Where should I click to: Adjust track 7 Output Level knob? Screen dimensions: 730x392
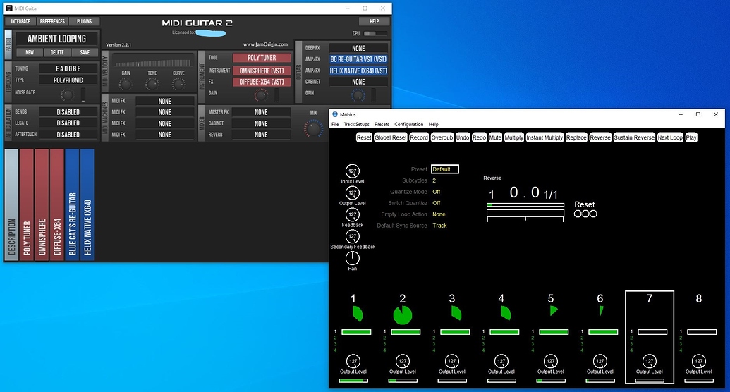[649, 361]
